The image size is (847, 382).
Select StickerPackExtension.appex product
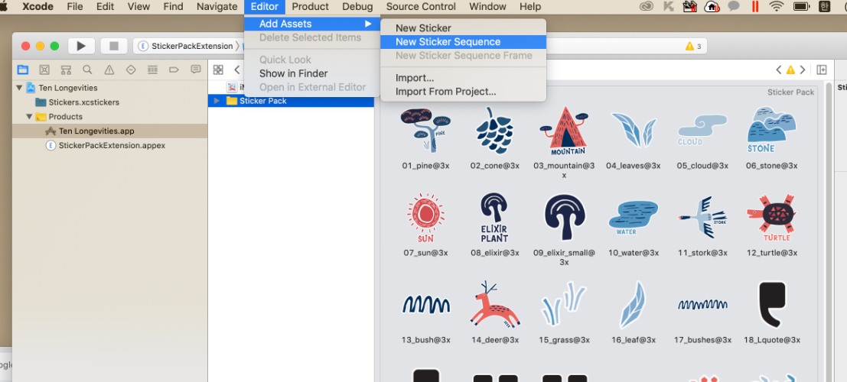click(112, 145)
